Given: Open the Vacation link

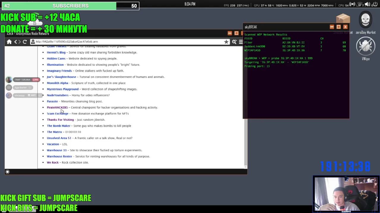Looking at the screenshot, I should (x=53, y=144).
